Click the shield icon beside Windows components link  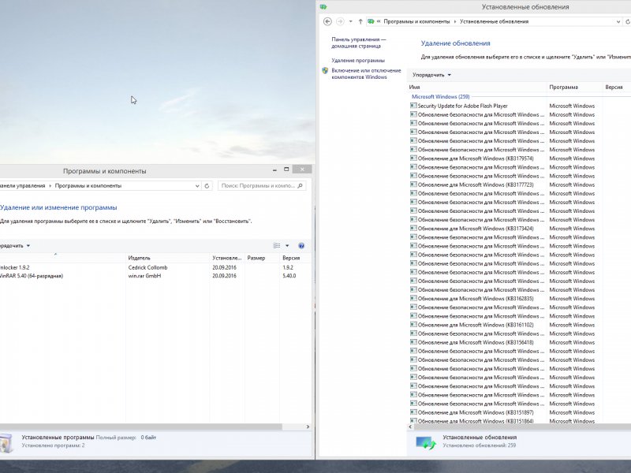pos(325,71)
